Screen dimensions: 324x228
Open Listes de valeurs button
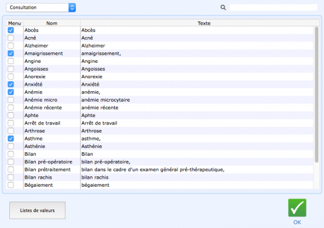[x=38, y=210]
